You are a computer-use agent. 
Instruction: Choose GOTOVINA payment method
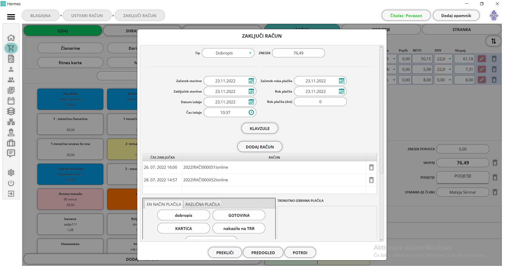[x=239, y=215]
